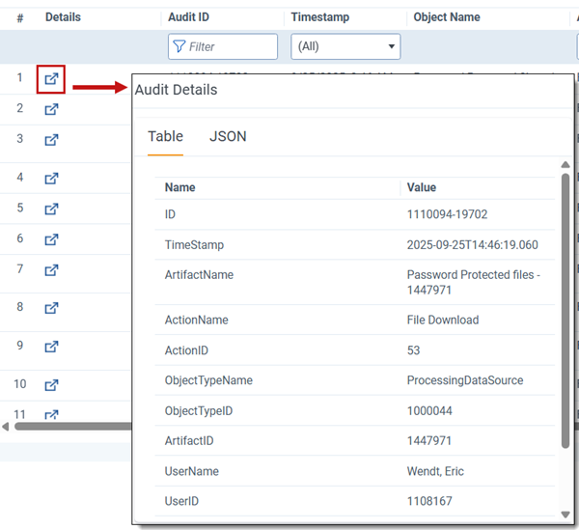Select the Table tab

click(165, 137)
